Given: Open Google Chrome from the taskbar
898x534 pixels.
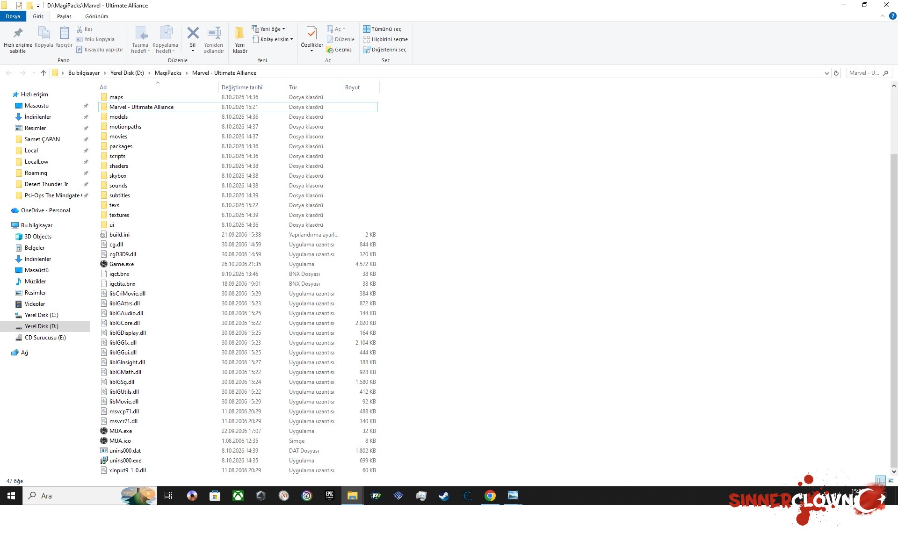Looking at the screenshot, I should pyautogui.click(x=490, y=496).
